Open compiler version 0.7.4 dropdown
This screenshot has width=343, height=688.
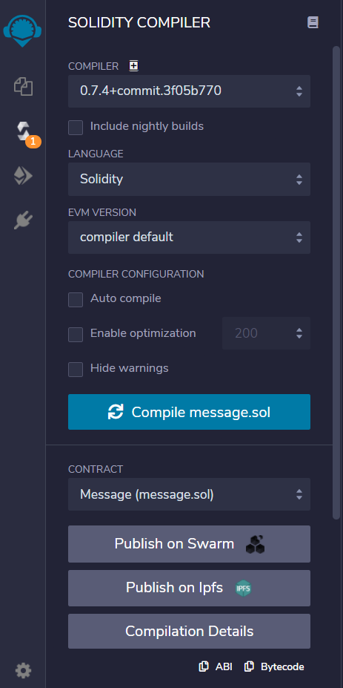pos(189,91)
